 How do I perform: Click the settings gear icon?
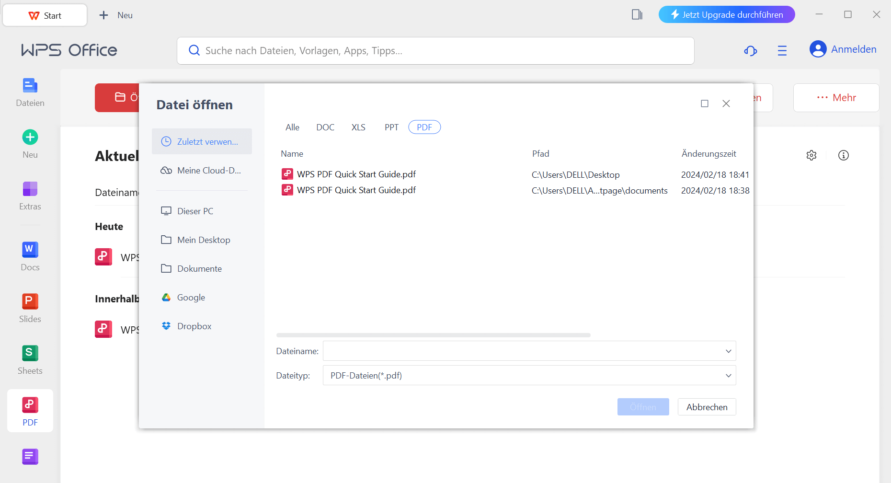click(x=811, y=155)
